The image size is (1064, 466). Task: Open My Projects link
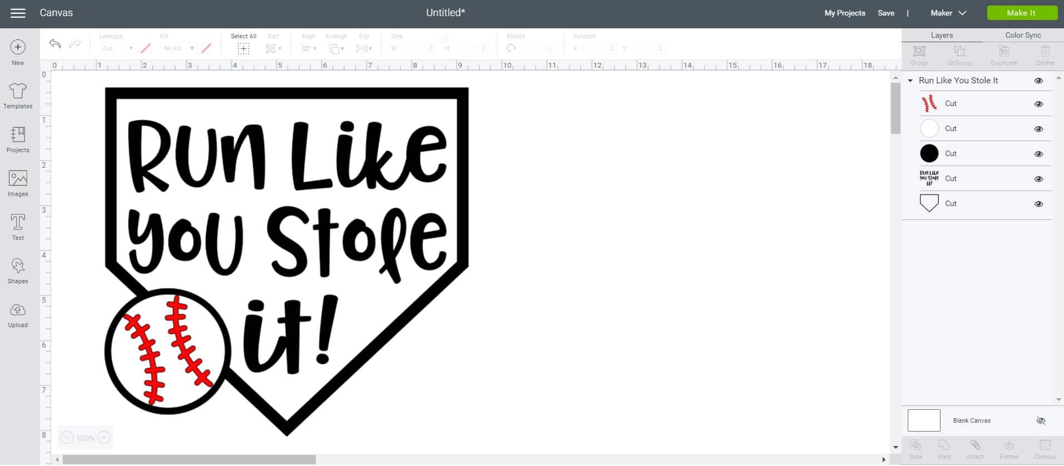pos(845,13)
